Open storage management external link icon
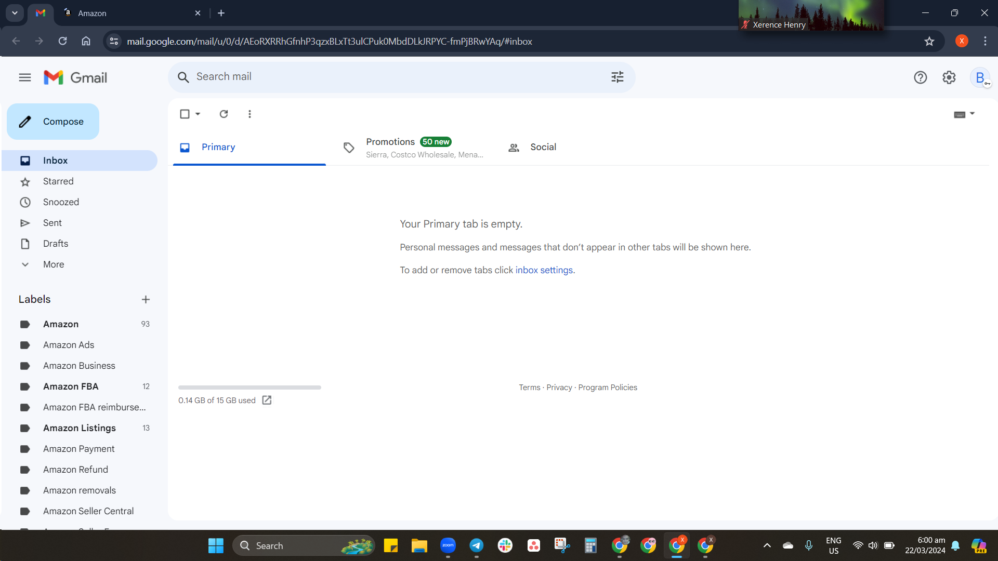 click(x=267, y=400)
